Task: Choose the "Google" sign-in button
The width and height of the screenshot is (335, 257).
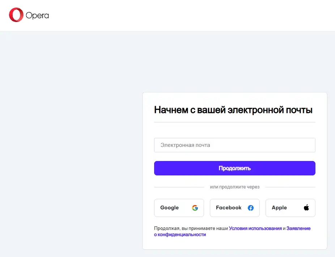Action: (x=179, y=208)
